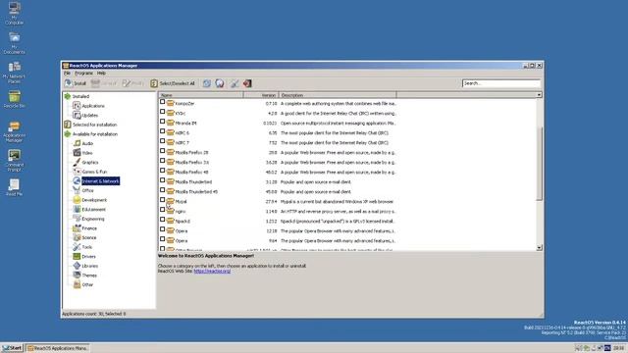Sort by the Version column header

pyautogui.click(x=261, y=95)
